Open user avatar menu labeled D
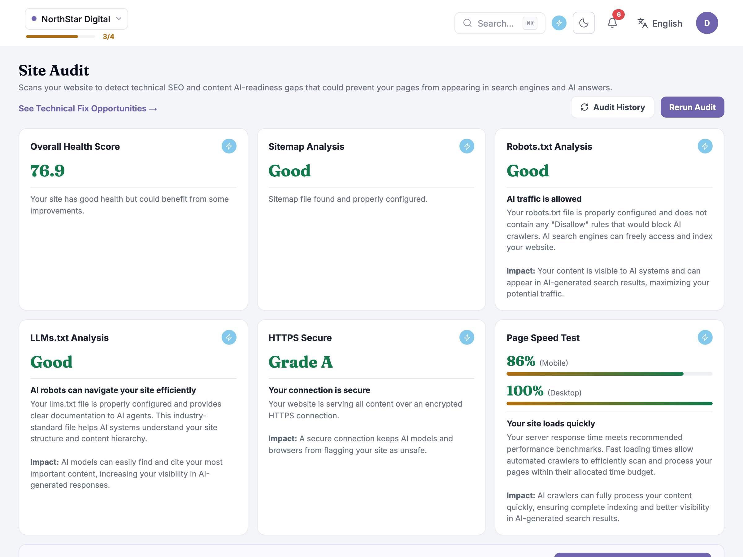Screen dimensions: 743x557 tap(707, 23)
